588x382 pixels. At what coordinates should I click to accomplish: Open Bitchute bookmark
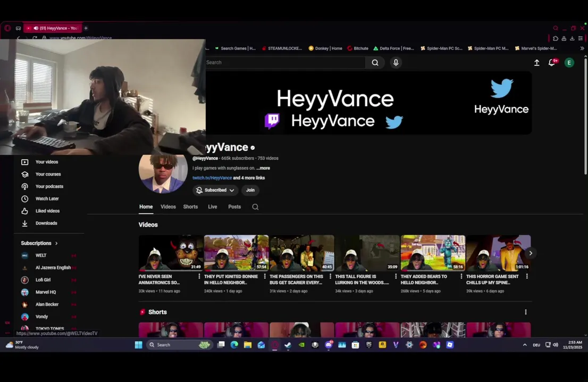[358, 48]
